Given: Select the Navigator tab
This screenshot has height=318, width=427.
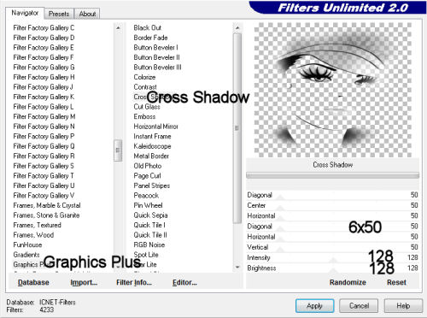Looking at the screenshot, I should pyautogui.click(x=25, y=13).
